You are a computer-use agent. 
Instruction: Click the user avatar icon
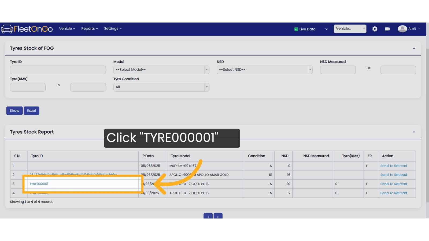click(x=402, y=29)
